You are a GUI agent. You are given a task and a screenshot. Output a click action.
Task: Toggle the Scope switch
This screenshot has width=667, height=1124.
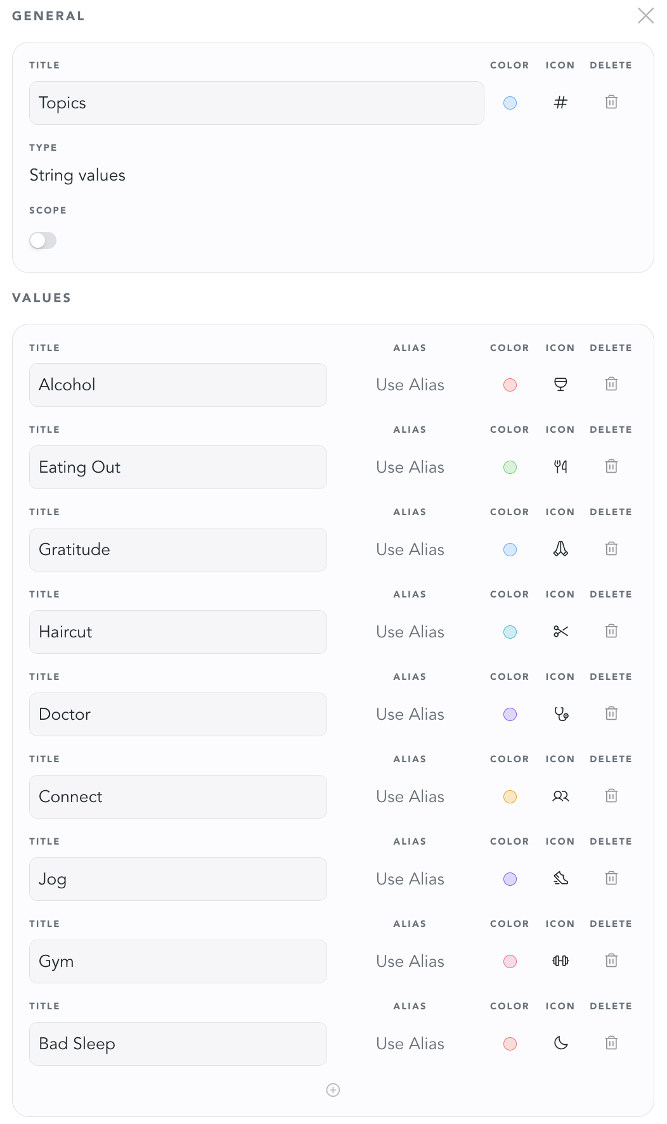coord(43,241)
